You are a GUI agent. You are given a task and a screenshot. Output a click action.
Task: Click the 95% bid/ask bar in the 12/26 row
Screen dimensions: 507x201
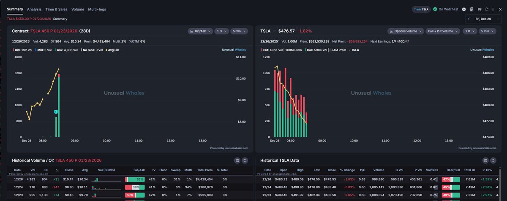pyautogui.click(x=135, y=179)
